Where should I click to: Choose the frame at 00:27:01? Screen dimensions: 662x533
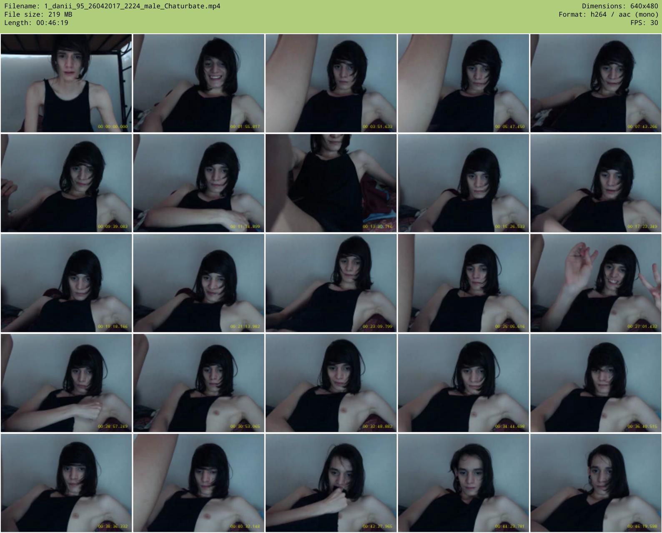point(596,283)
